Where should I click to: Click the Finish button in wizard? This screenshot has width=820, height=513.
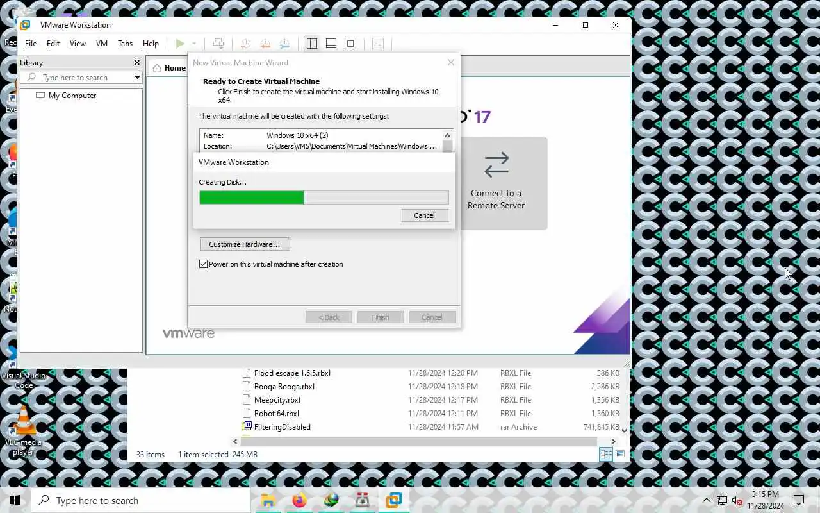pos(381,317)
